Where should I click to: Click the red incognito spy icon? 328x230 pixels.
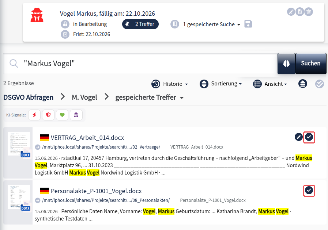pos(37,15)
